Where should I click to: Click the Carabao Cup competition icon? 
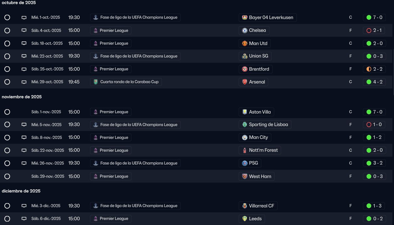[x=95, y=82]
